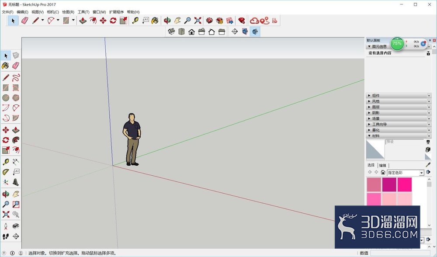Select the Protractor tool in left toolbar
This screenshot has height=257, width=437.
point(6,172)
